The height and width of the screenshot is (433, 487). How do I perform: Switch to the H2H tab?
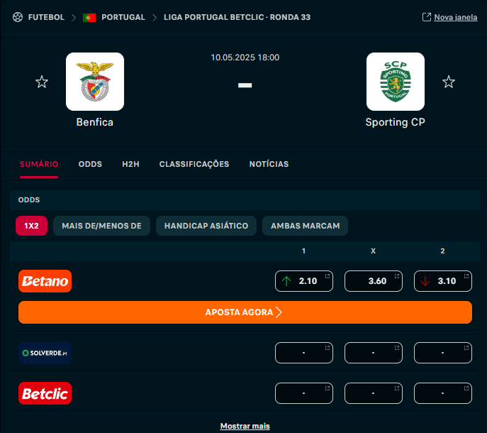[x=130, y=164]
